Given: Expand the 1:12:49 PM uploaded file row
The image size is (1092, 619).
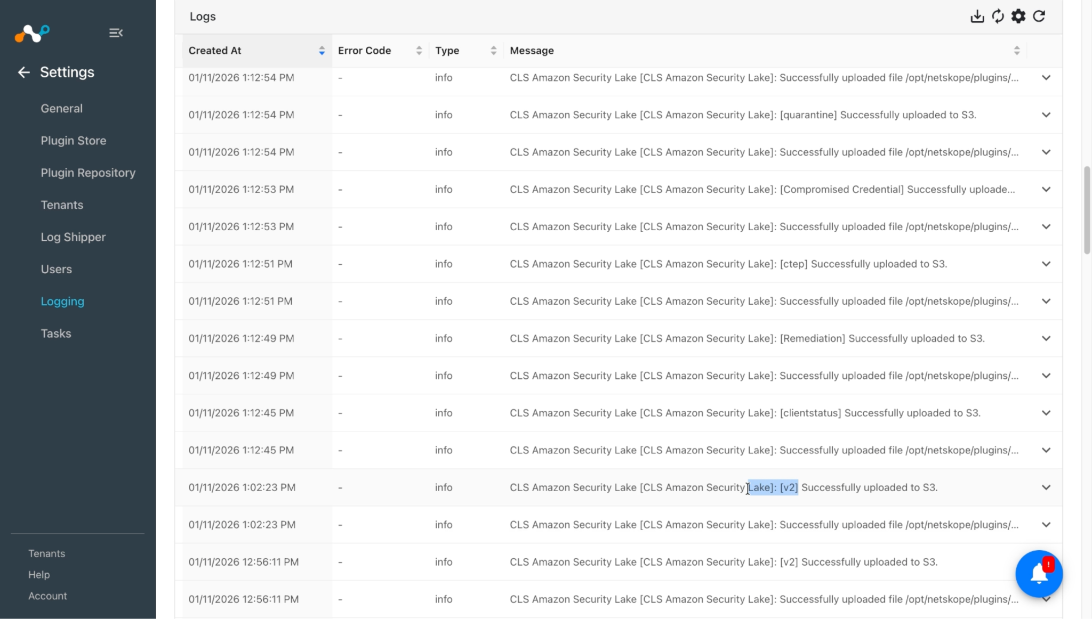Looking at the screenshot, I should [1046, 376].
